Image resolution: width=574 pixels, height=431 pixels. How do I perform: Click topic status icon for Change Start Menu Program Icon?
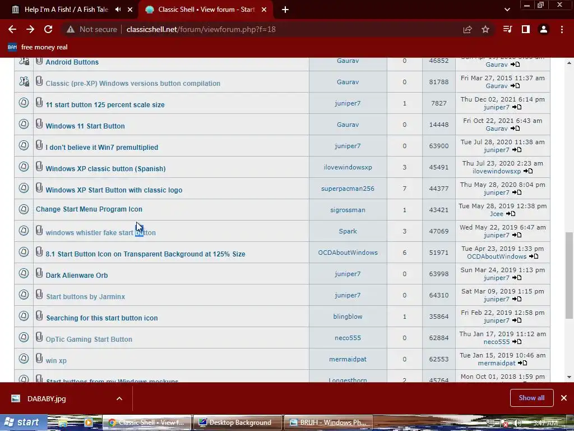(24, 209)
